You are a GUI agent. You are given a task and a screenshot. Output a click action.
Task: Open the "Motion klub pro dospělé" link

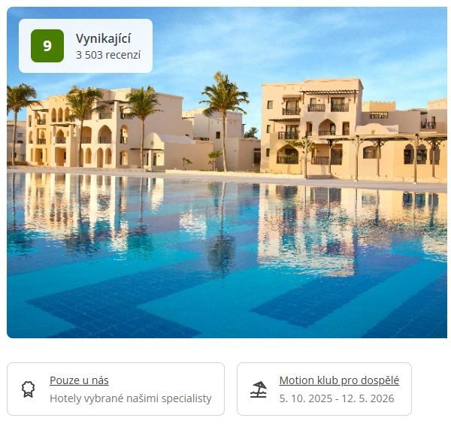[x=339, y=380]
